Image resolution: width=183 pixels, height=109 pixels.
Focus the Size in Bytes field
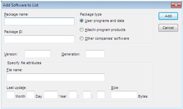(x=124, y=95)
